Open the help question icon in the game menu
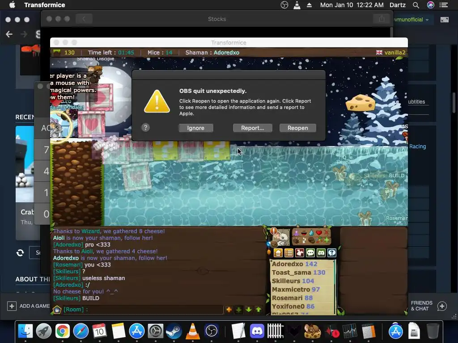 click(332, 253)
